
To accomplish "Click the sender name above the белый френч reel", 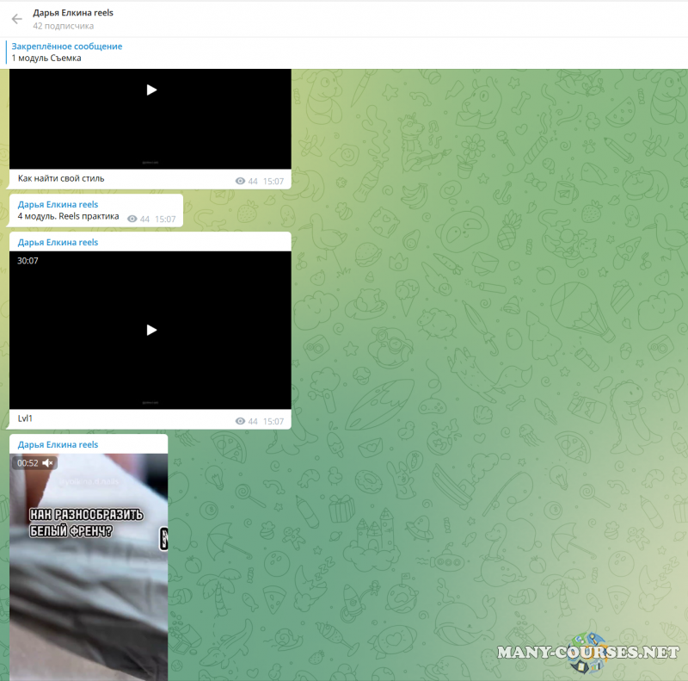I will [58, 445].
